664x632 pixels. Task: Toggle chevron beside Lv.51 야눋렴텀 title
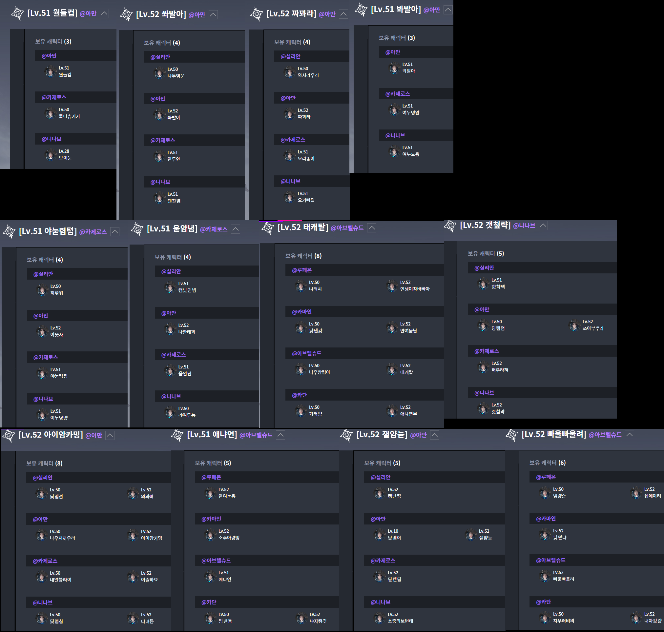pos(114,232)
